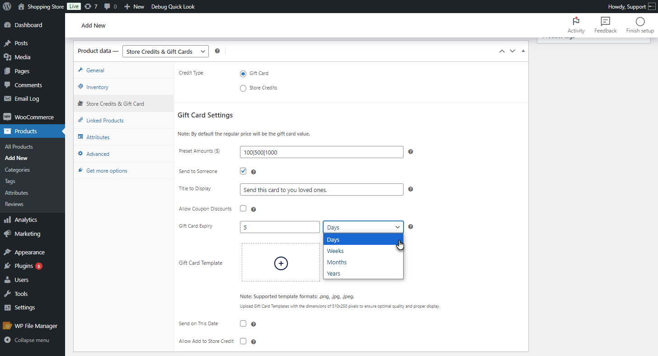Click the WordPress logo icon
Image resolution: width=658 pixels, height=356 pixels.
[x=7, y=7]
